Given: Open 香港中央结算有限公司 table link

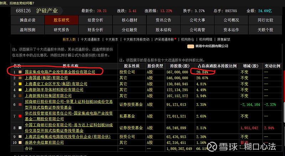Looking at the screenshot, I should tap(44, 143).
